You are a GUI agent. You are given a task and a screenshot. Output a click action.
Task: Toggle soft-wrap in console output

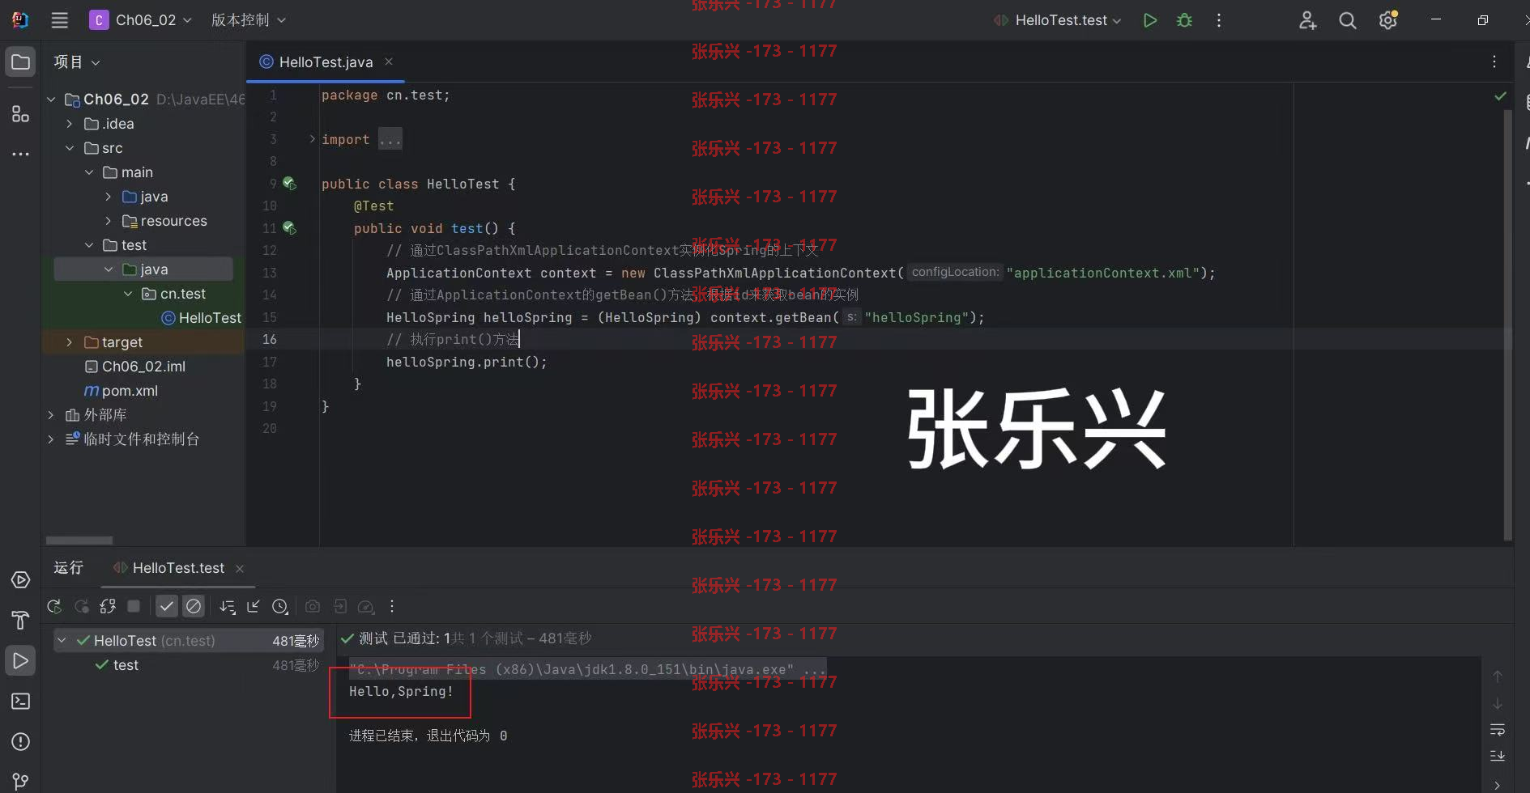[1498, 730]
